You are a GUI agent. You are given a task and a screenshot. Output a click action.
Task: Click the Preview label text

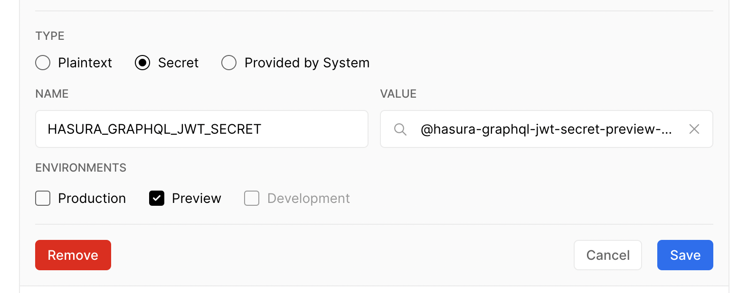[197, 198]
